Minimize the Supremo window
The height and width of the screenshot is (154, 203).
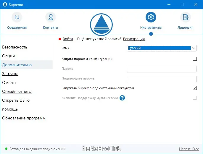[169, 4]
